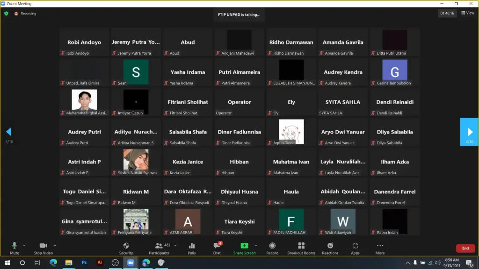479x269 pixels.
Task: Select Fetriyuna's photo tile
Action: click(136, 222)
